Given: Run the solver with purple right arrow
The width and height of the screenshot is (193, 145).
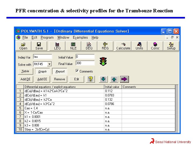Looking at the screenshot, I should (124, 79).
